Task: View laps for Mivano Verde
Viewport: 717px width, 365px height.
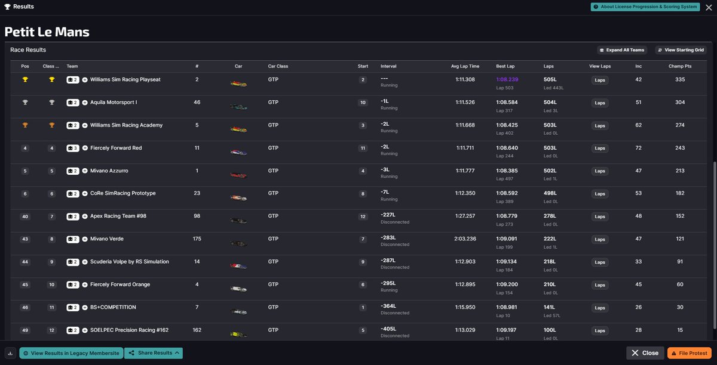Action: [600, 240]
